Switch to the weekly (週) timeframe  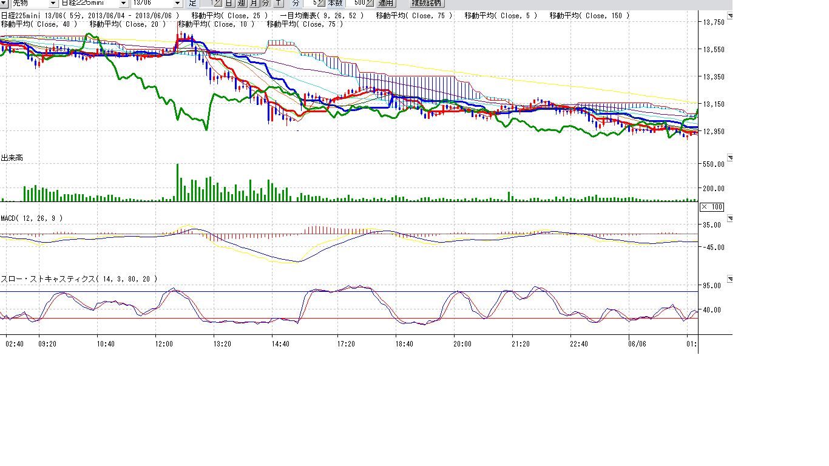point(242,3)
